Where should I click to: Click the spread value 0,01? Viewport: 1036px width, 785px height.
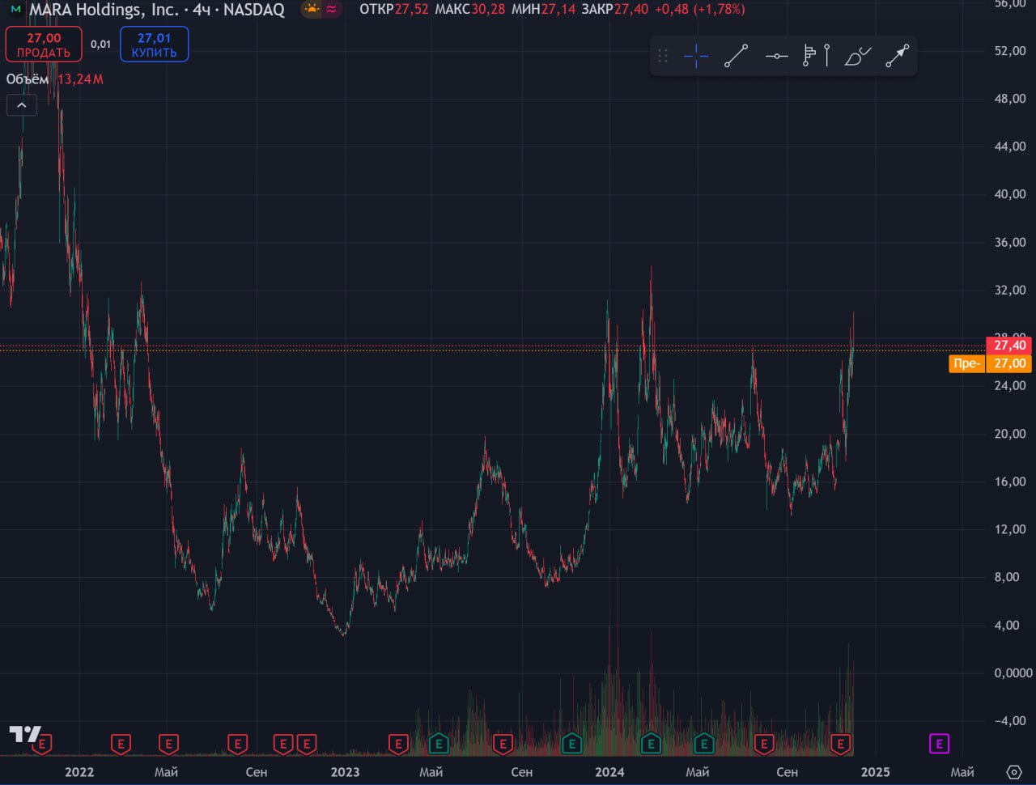(100, 45)
